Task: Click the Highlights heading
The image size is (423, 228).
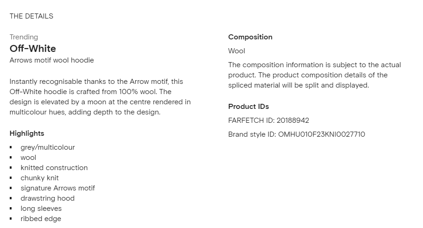Action: 27,133
